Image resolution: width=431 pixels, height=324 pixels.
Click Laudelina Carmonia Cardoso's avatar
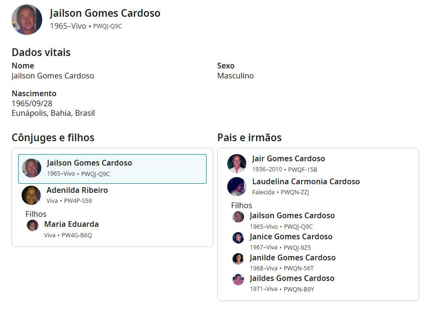237,187
